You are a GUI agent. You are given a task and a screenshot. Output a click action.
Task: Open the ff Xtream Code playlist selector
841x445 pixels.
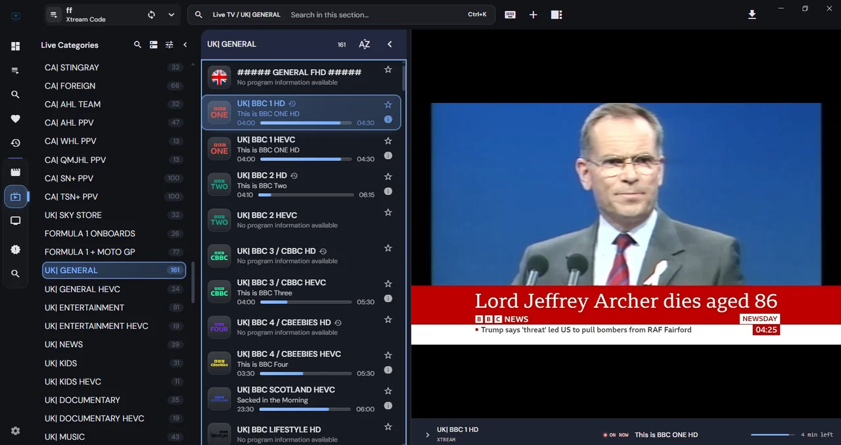tap(113, 14)
